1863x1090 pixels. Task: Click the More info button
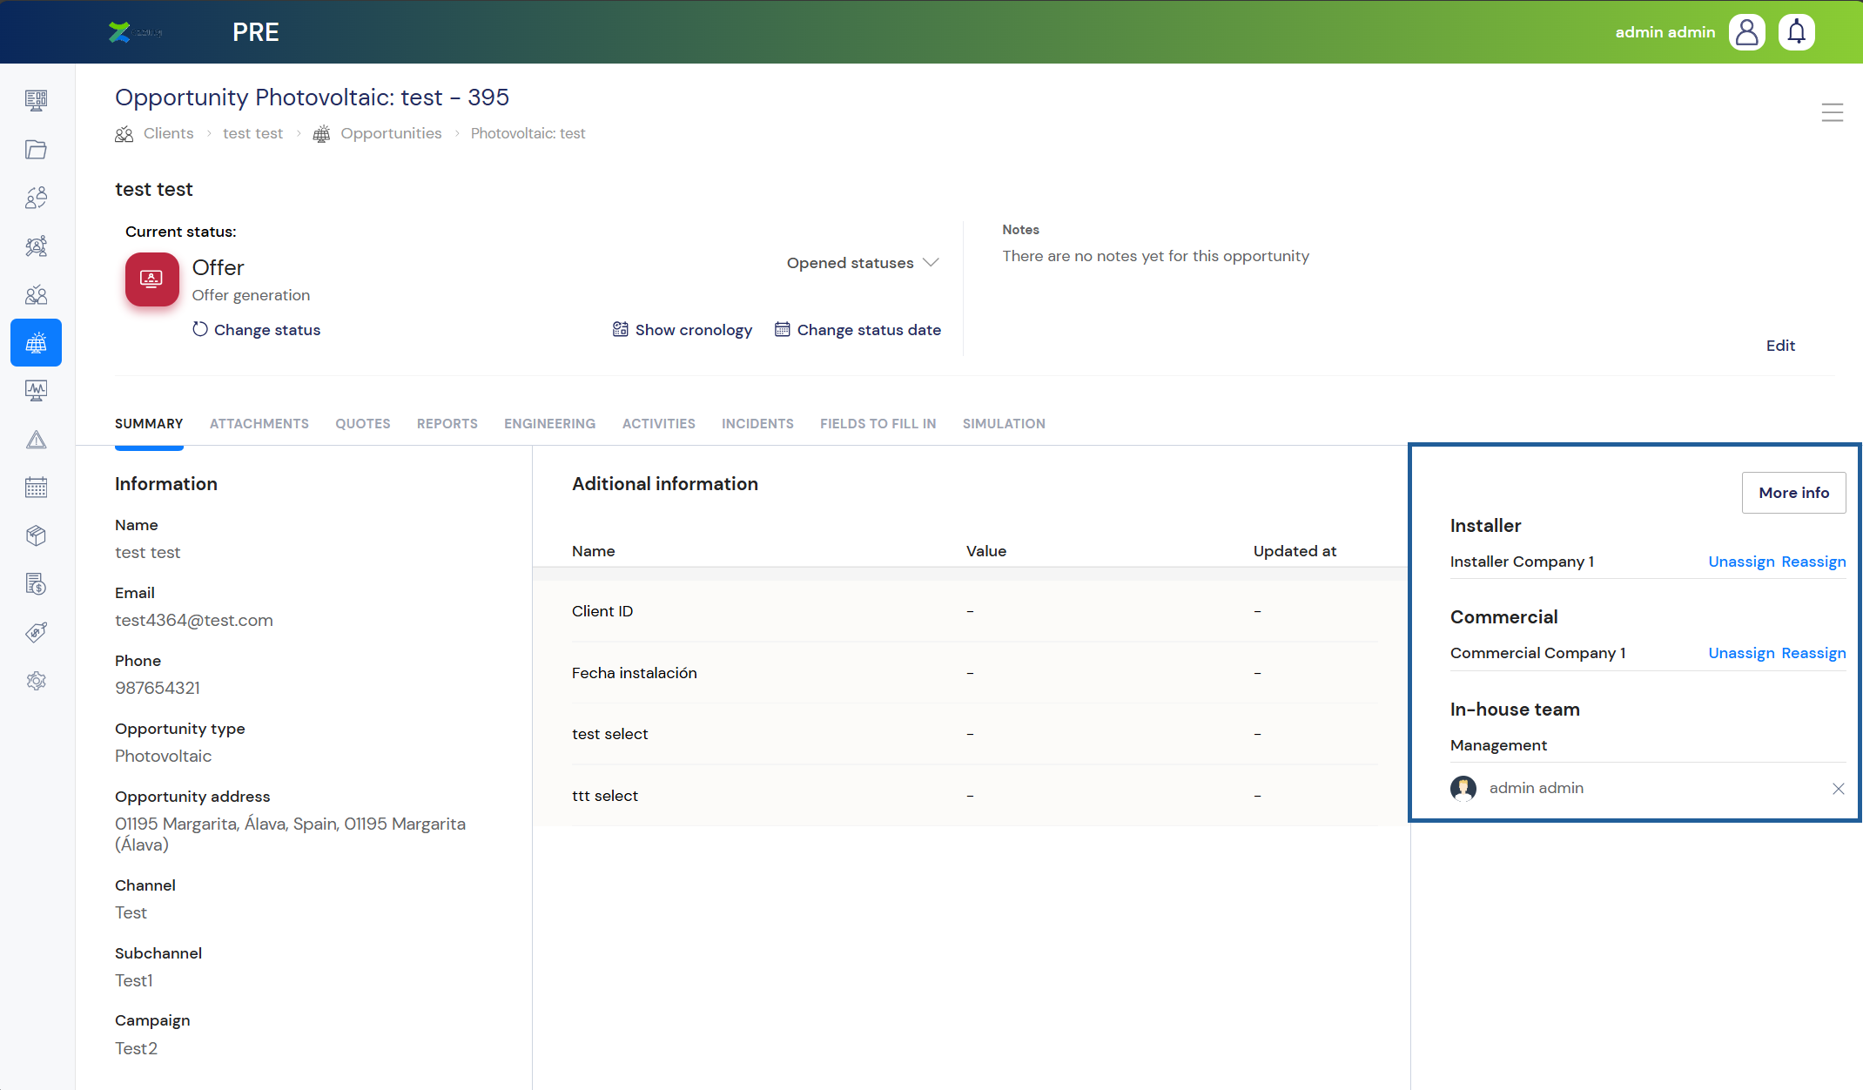coord(1793,493)
